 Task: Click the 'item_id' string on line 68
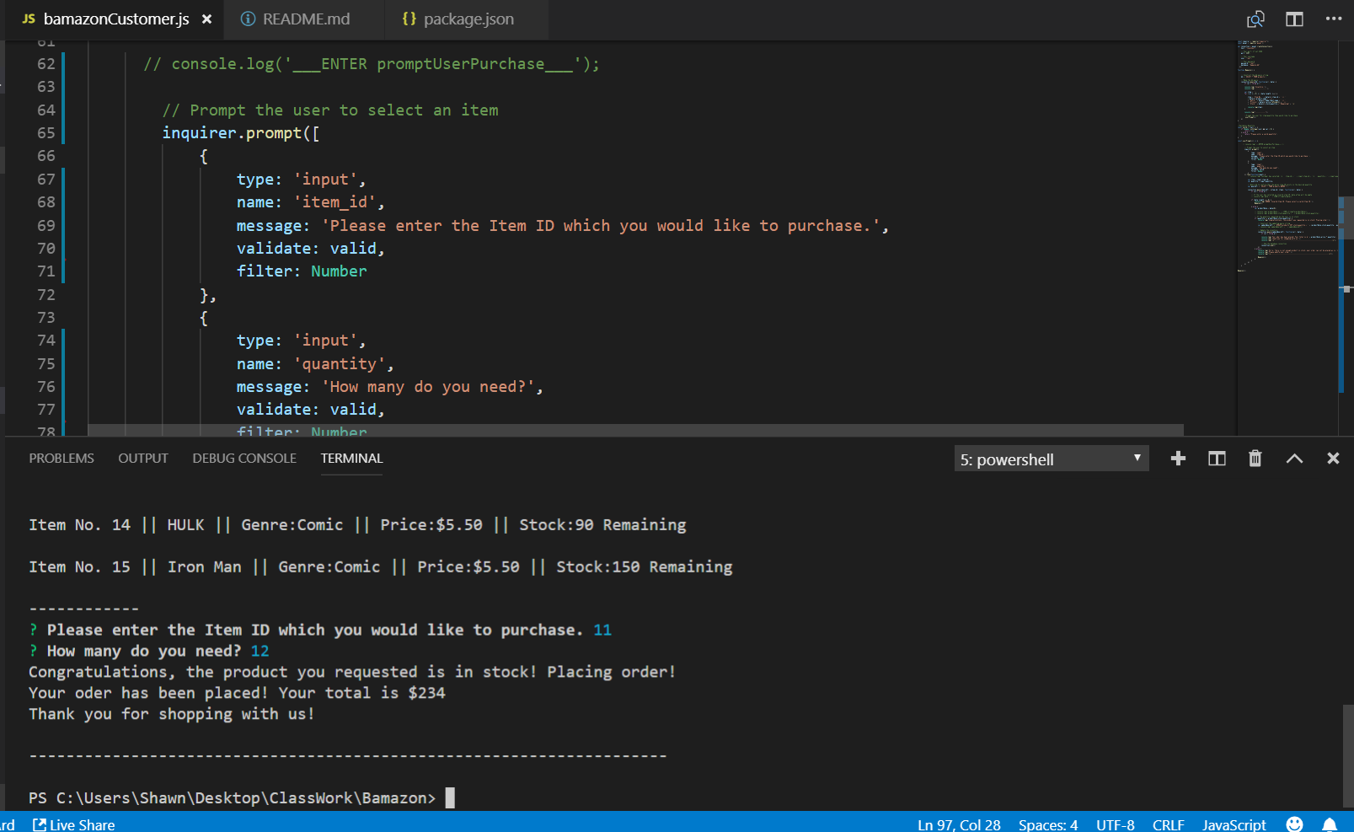[x=339, y=201]
